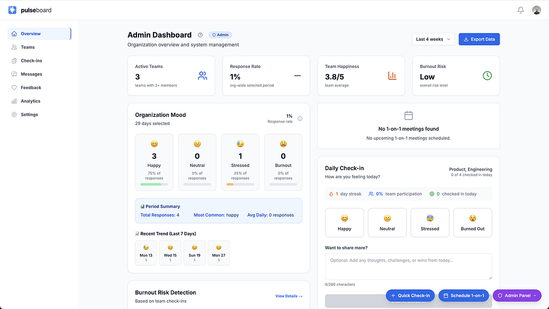Click the Team Happiness bar chart icon
This screenshot has height=309, width=549.
point(392,76)
